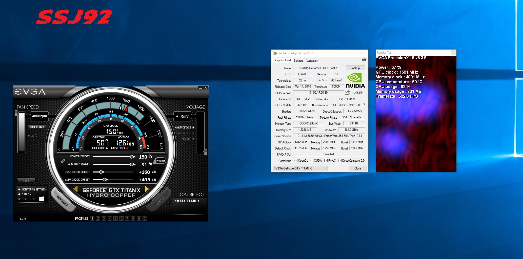The width and height of the screenshot is (523, 259).
Task: Click the 1501 MHz GPU clock readout
Action: [114, 131]
